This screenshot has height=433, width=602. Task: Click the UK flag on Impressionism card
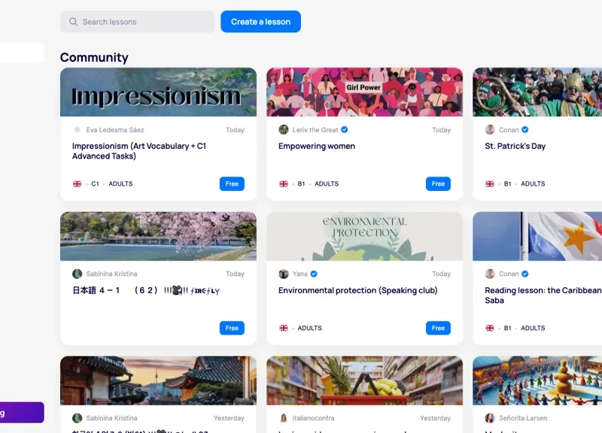point(77,183)
